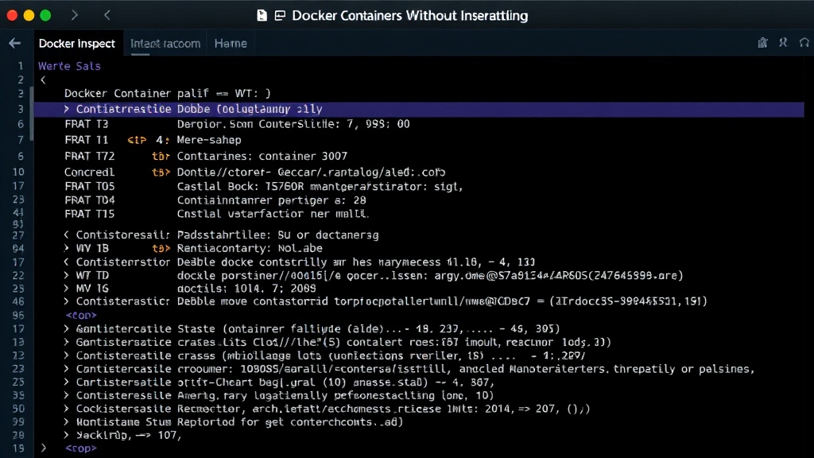814x458 pixels.
Task: Click the orange tb> marker on WV 1B row
Action: (161, 248)
